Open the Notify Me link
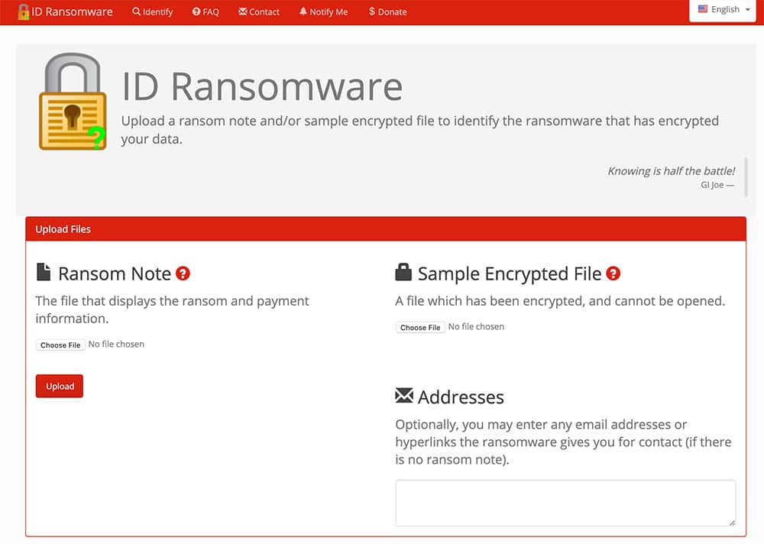 coord(323,11)
